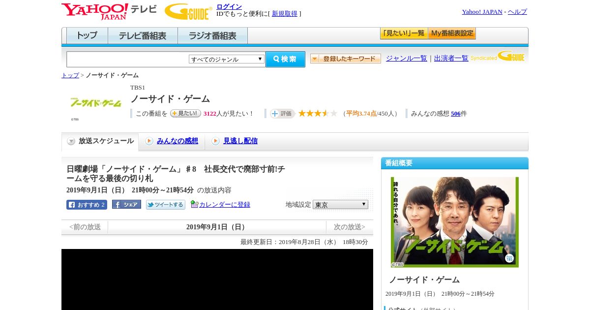Go to 次の放送> next broadcast

[350, 227]
